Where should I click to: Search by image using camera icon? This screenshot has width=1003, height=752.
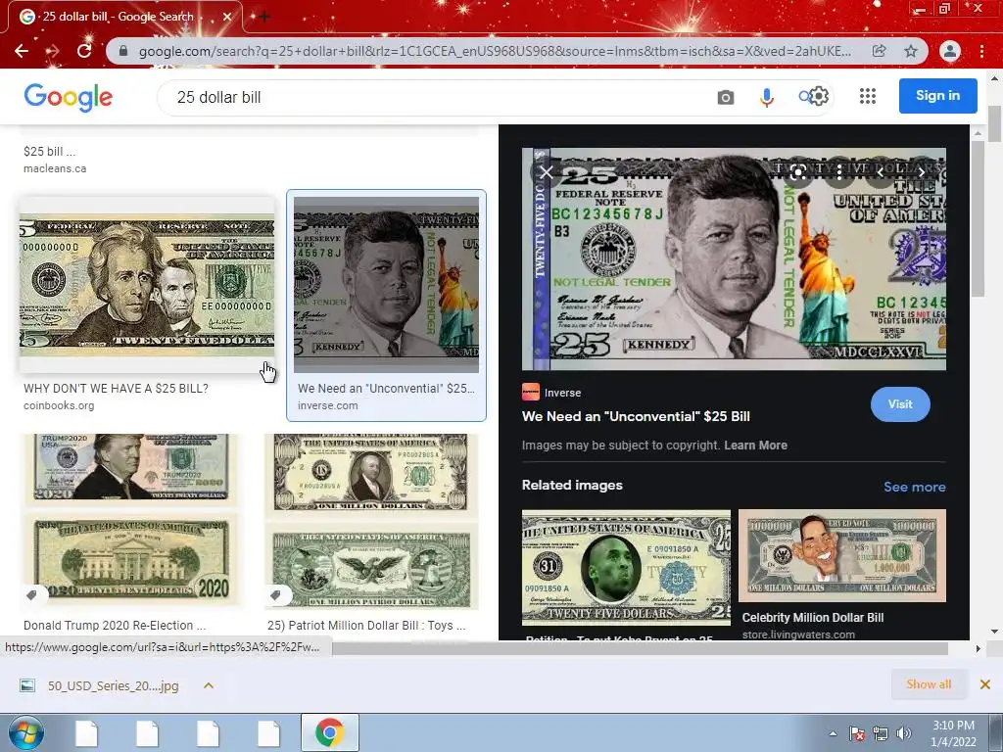pos(726,97)
